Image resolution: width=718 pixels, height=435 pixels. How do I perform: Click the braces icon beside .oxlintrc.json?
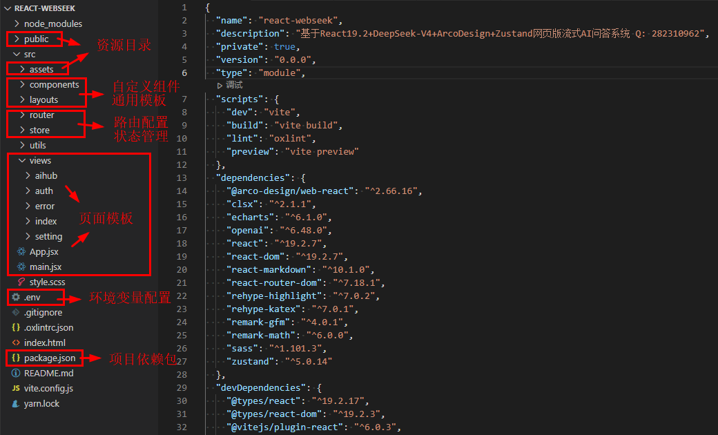[x=16, y=327]
